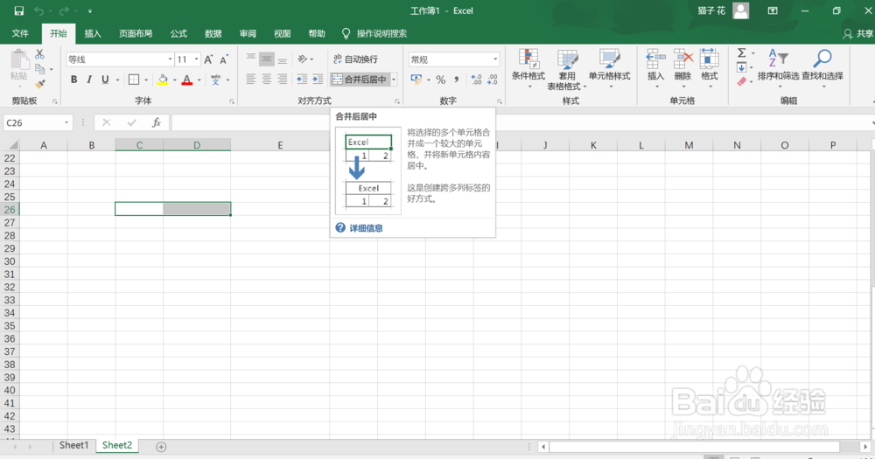This screenshot has width=875, height=459.
Task: Expand the 合并后居中 dropdown arrow
Action: tap(394, 80)
